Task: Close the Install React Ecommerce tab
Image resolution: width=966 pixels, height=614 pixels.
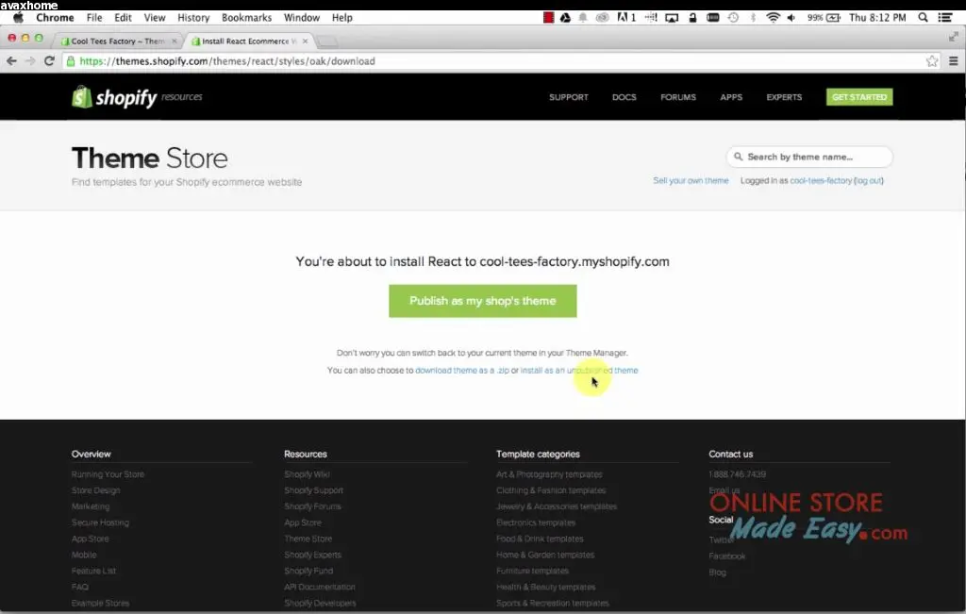Action: [x=305, y=41]
